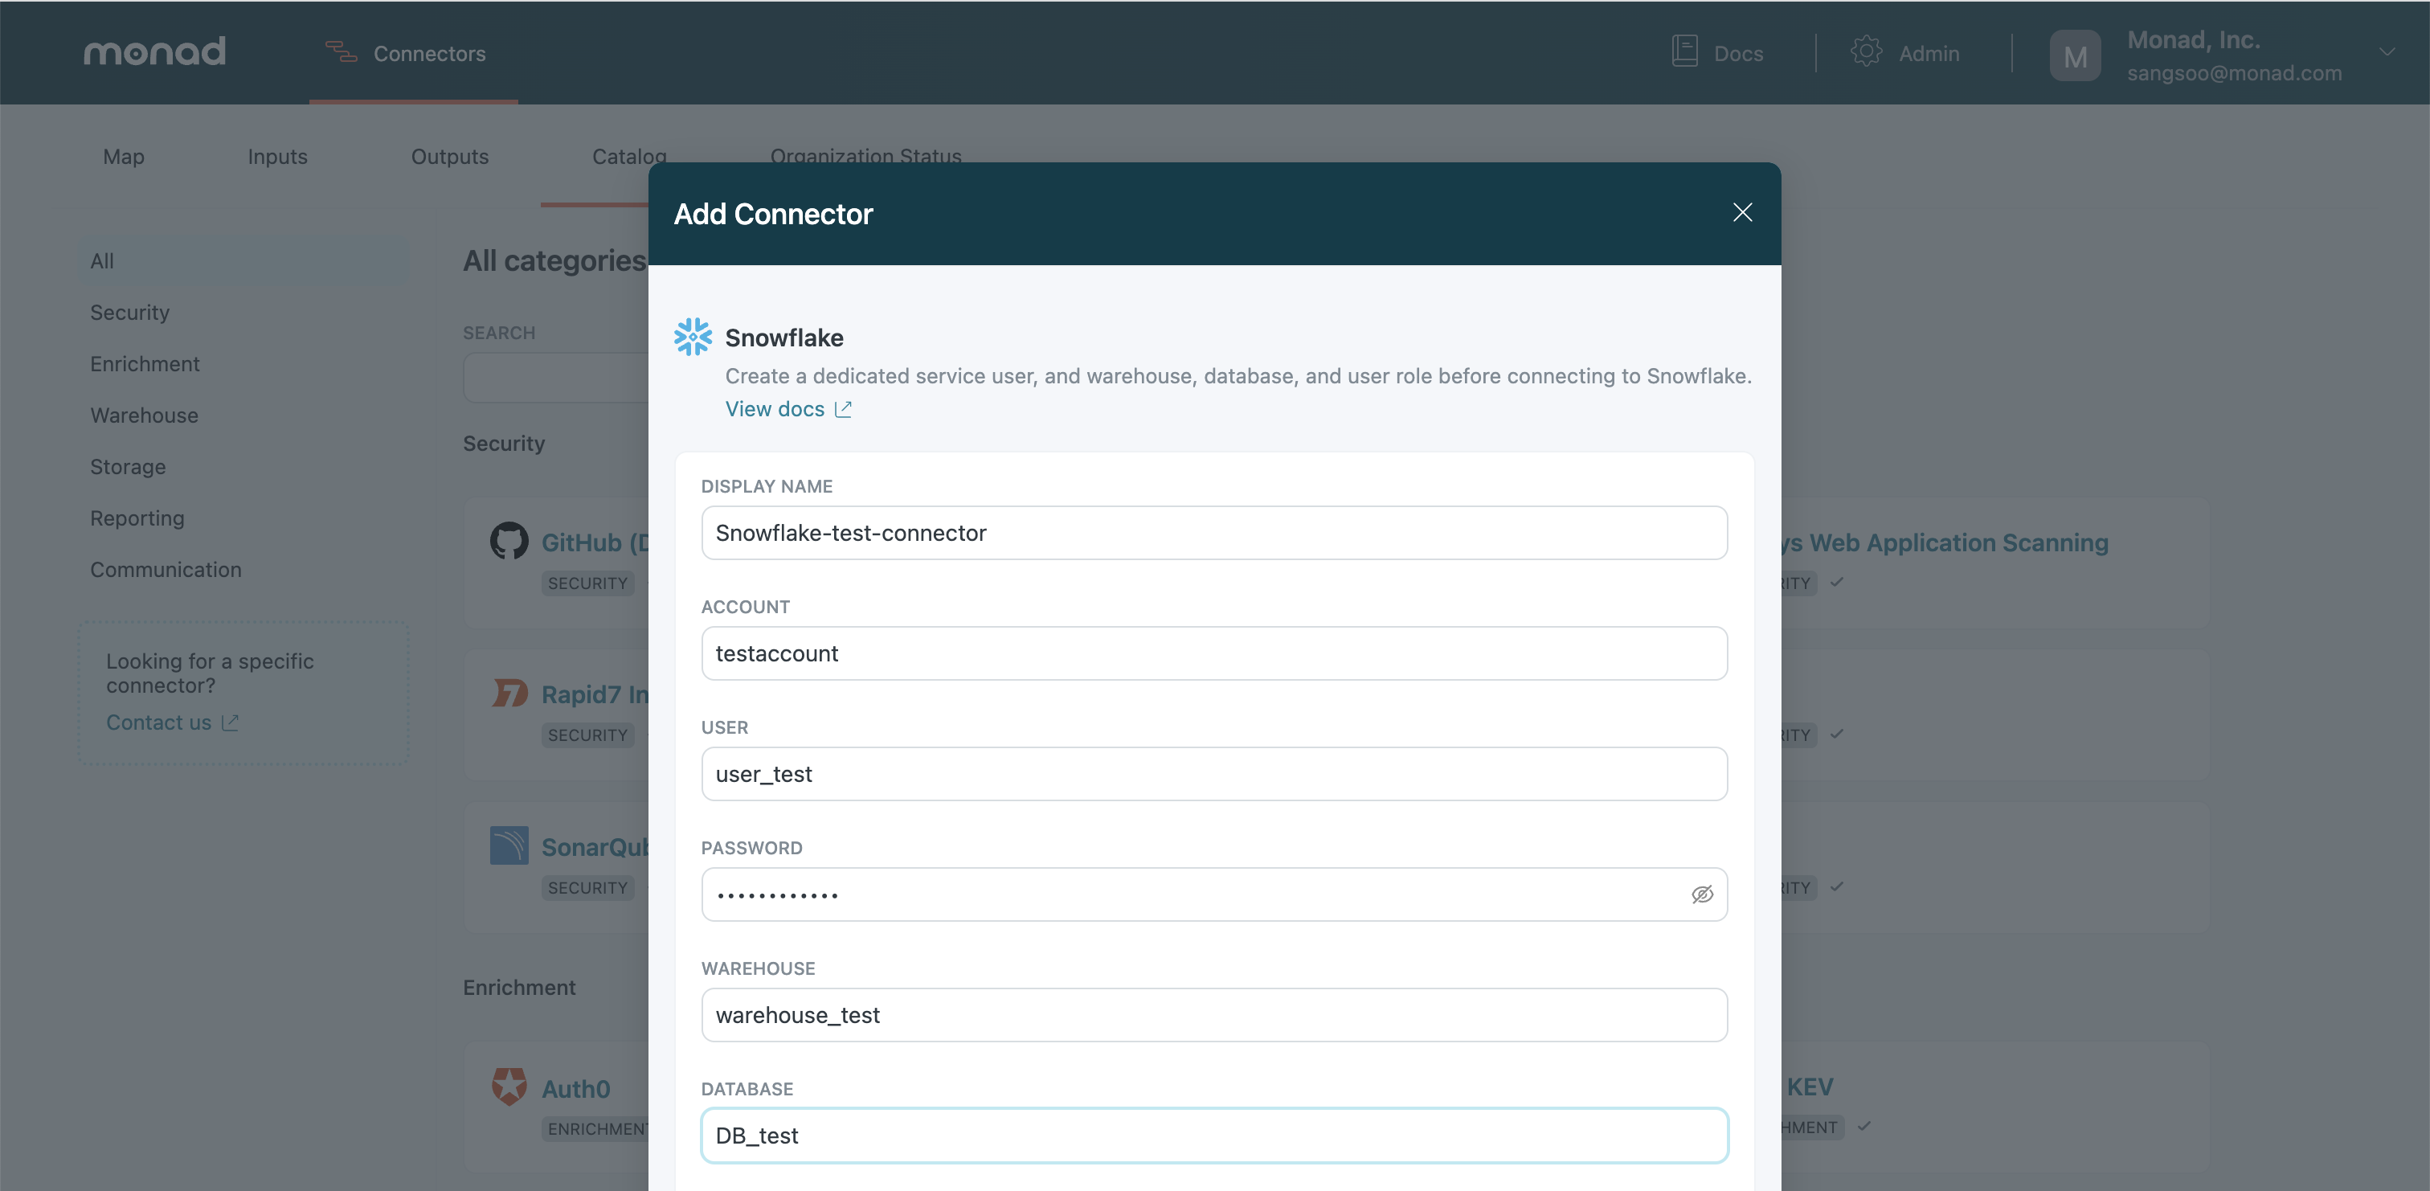Click the GitHub logo icon
Screen dimensions: 2430x1191
click(509, 541)
